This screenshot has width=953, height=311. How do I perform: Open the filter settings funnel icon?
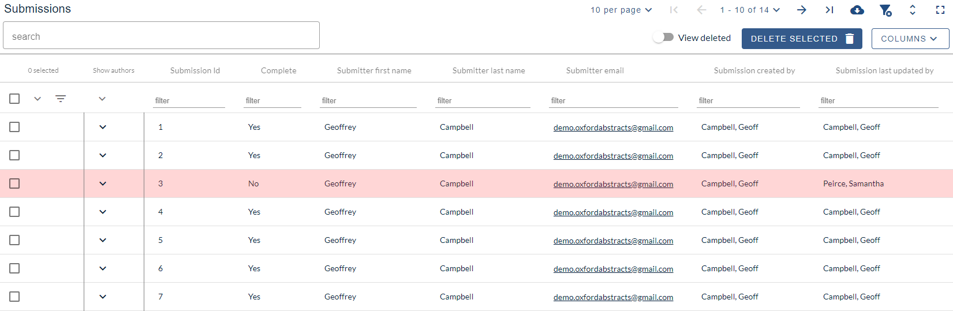point(885,10)
